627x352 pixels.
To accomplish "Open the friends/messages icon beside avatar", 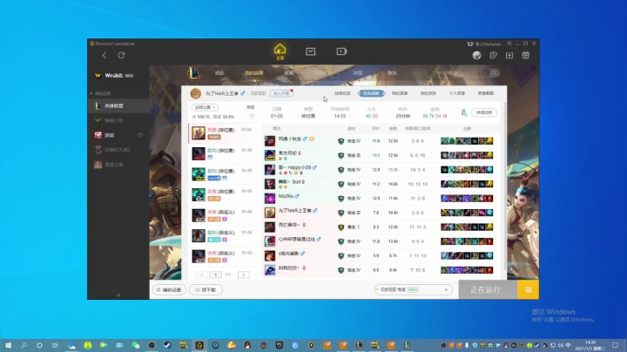I will tap(493, 55).
